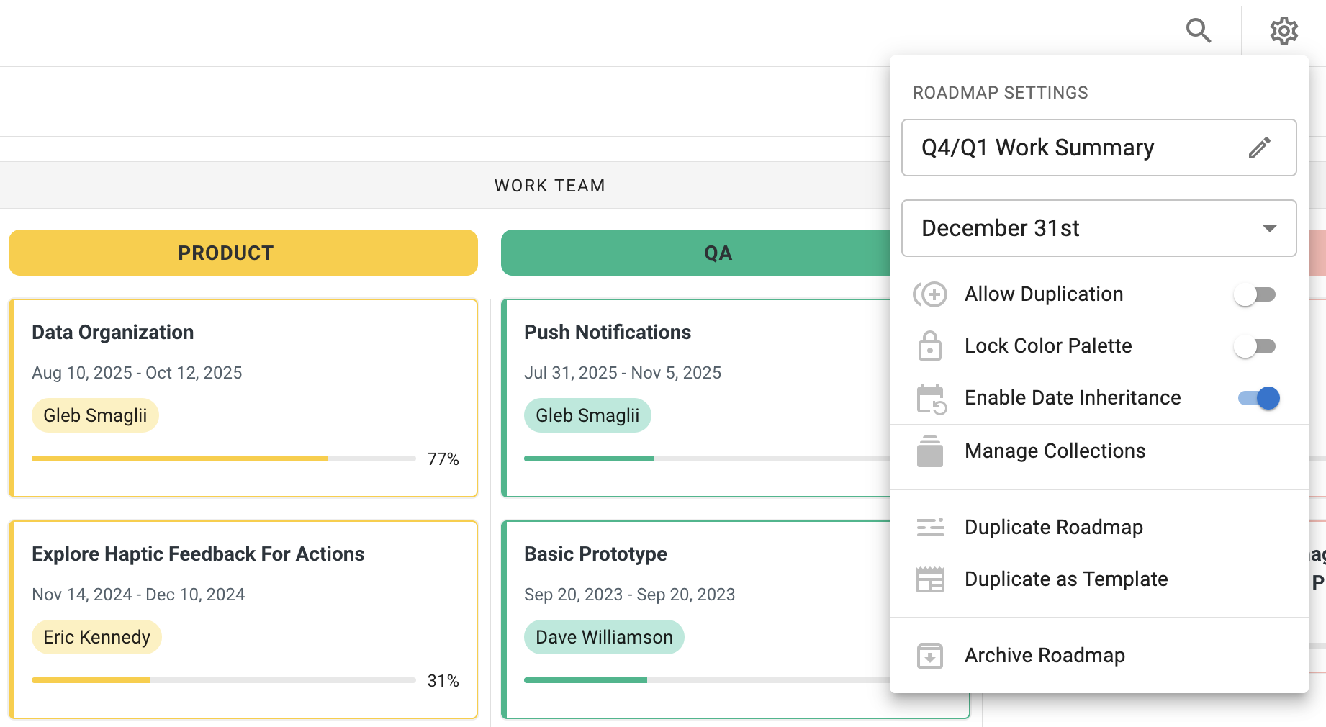This screenshot has height=727, width=1326.
Task: Click the settings gear icon
Action: 1284,31
